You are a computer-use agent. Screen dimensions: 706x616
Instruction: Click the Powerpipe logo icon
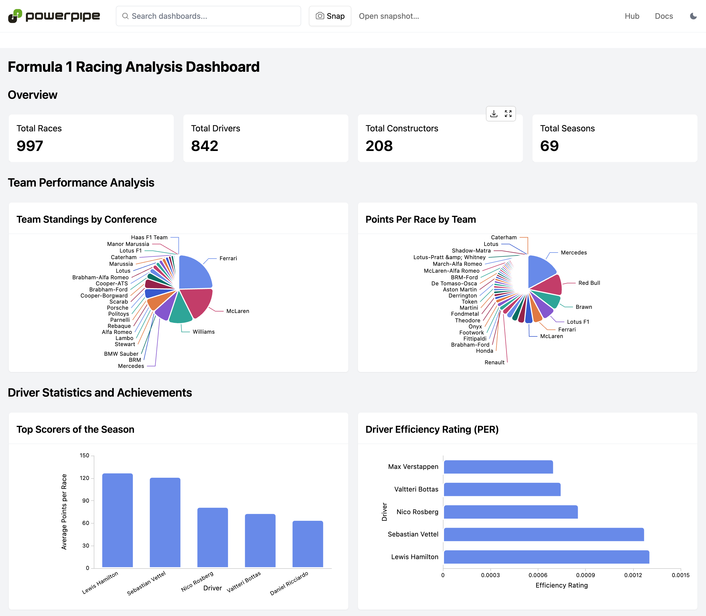[15, 16]
